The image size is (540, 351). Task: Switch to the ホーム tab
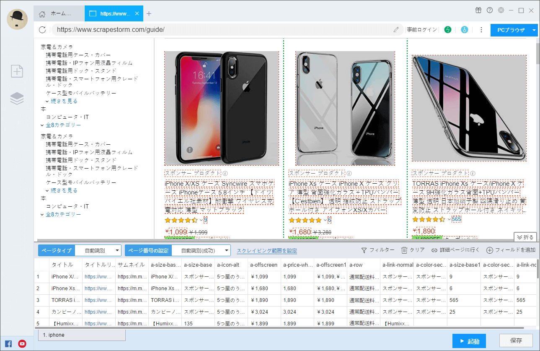coord(59,13)
